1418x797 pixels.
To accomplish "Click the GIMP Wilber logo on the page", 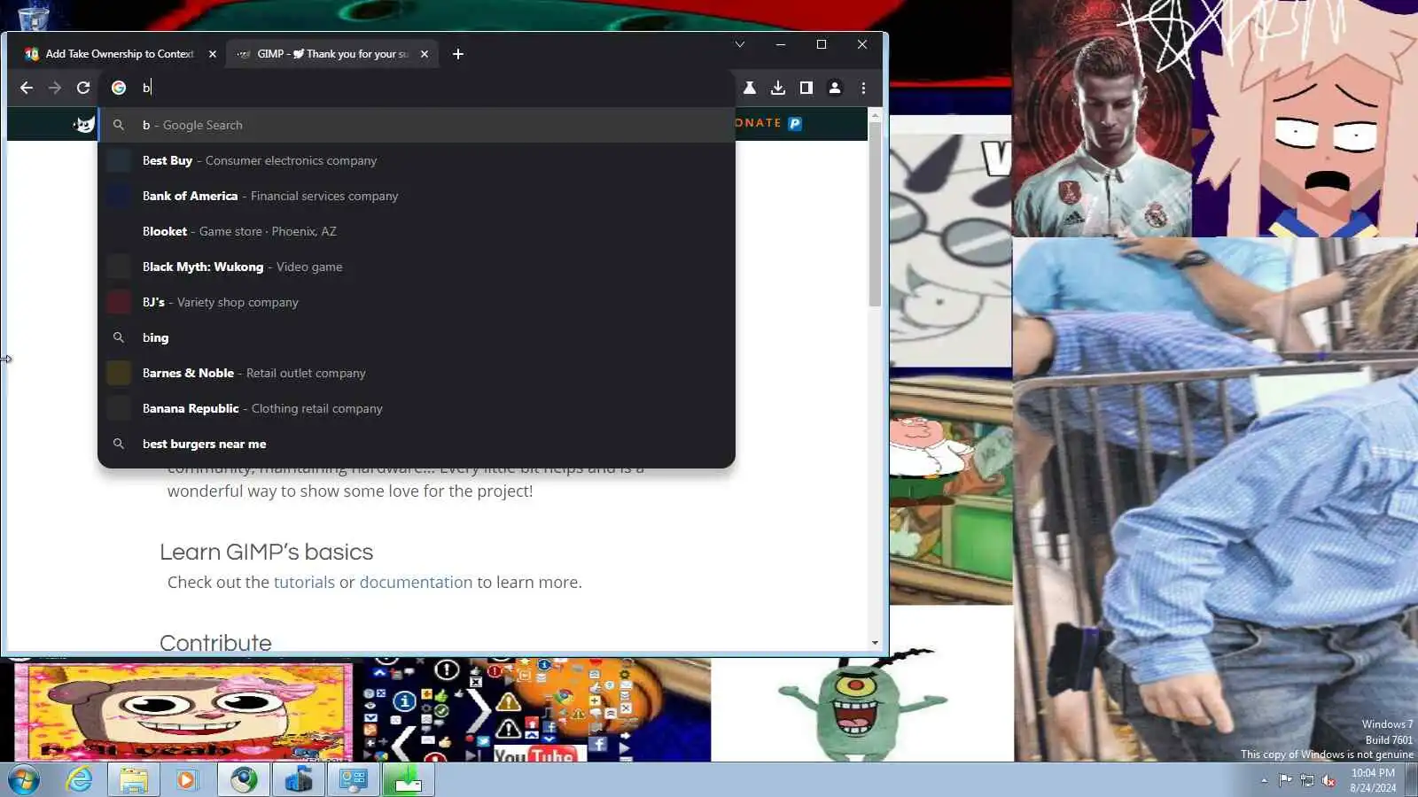I will pos(84,125).
